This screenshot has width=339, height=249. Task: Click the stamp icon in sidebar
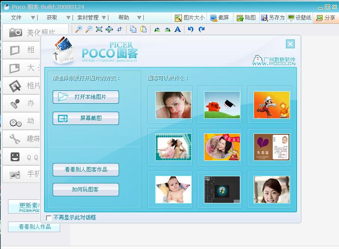click(x=15, y=104)
